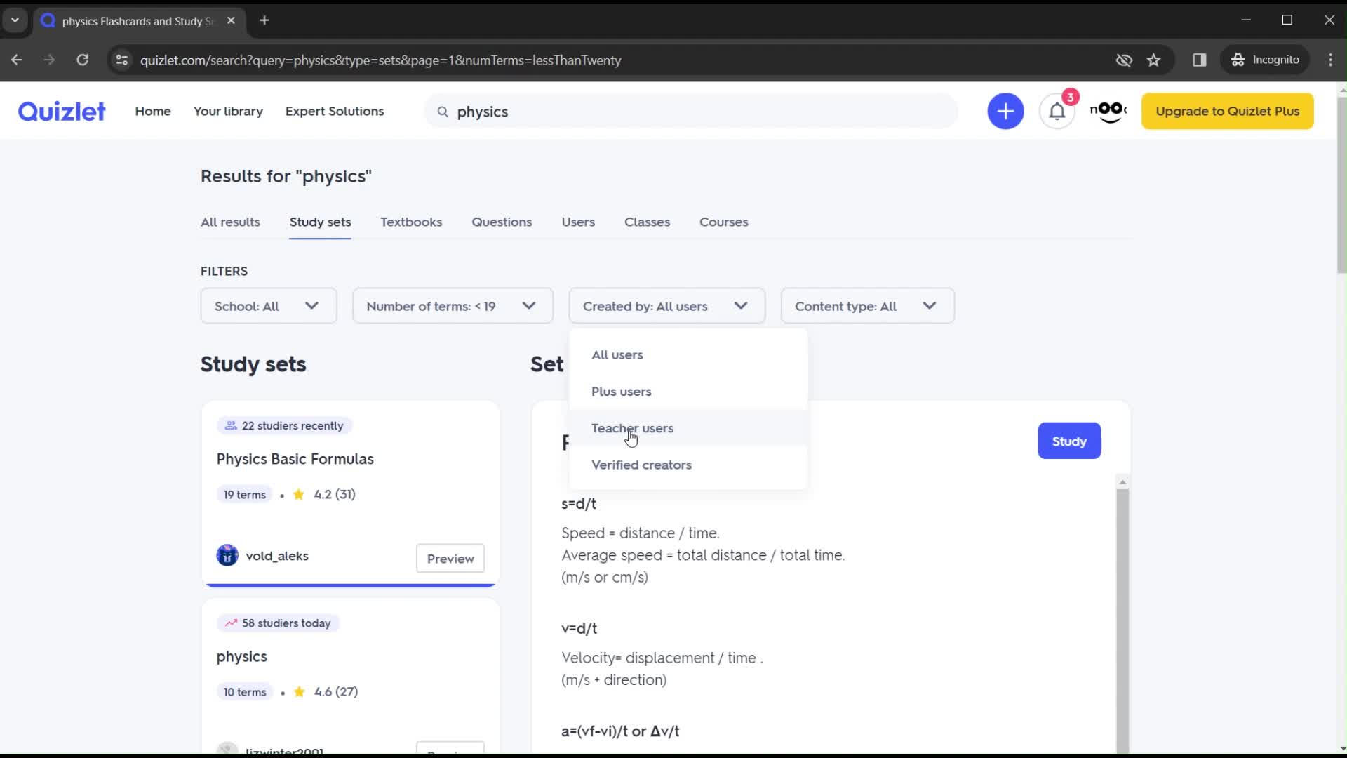Click the a=(vf-vi)/t term
This screenshot has width=1347, height=758.
[620, 731]
